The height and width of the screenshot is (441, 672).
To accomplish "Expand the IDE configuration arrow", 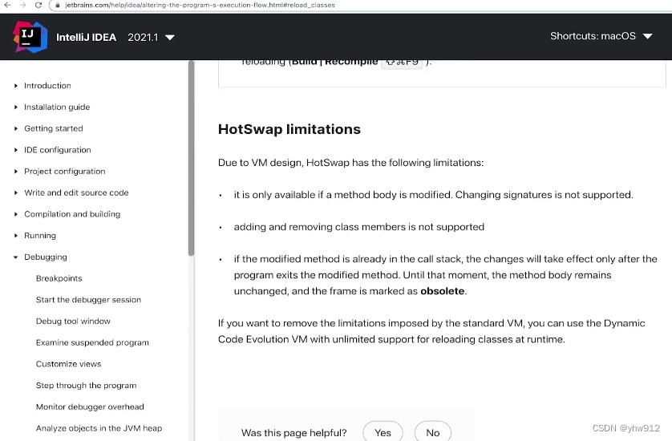I will tap(16, 150).
